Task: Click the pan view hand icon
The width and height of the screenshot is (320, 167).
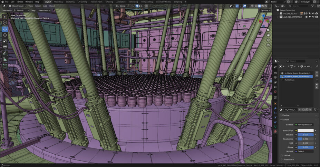Action: 268,35
